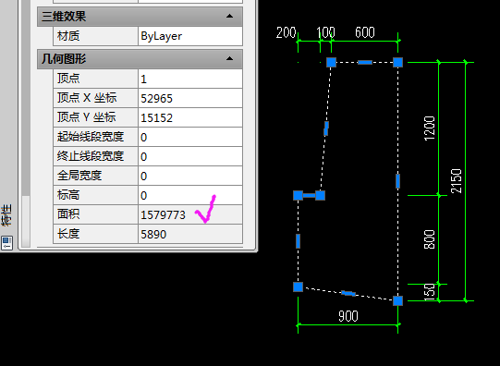Select the midpoint grip on the top edge
This screenshot has height=366, width=500.
coord(365,62)
